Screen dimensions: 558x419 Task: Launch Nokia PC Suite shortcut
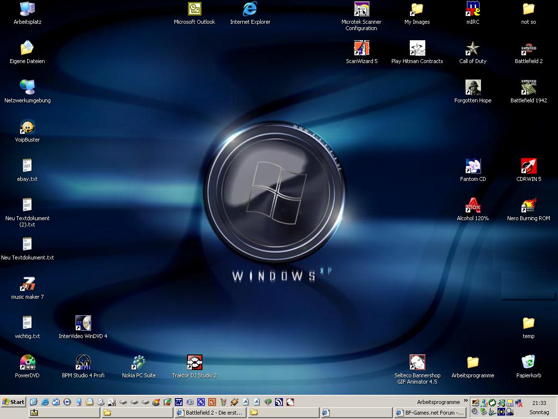point(139,366)
